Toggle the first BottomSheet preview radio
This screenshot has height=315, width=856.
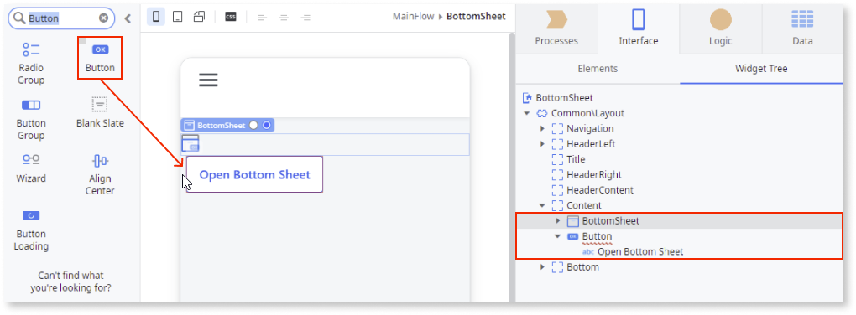click(253, 126)
